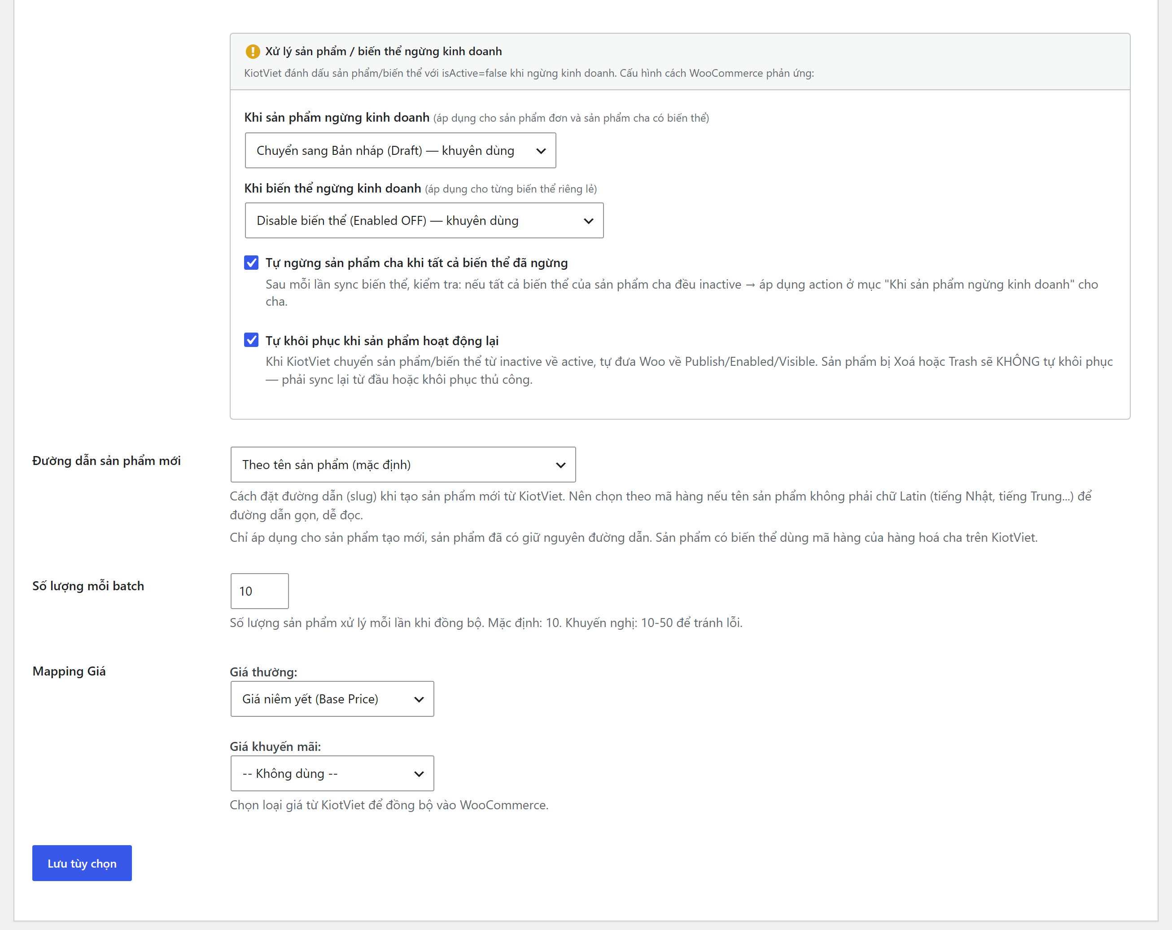This screenshot has height=930, width=1172.
Task: Click the Giá thường: label
Action: (x=264, y=672)
